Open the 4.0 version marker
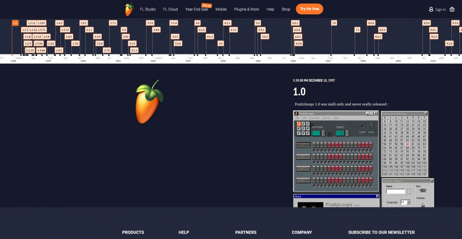Image resolution: width=462 pixels, height=239 pixels. (x=198, y=23)
